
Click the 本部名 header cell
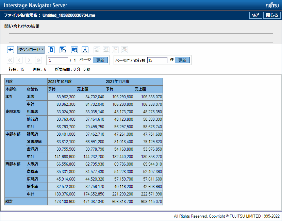click(15, 89)
